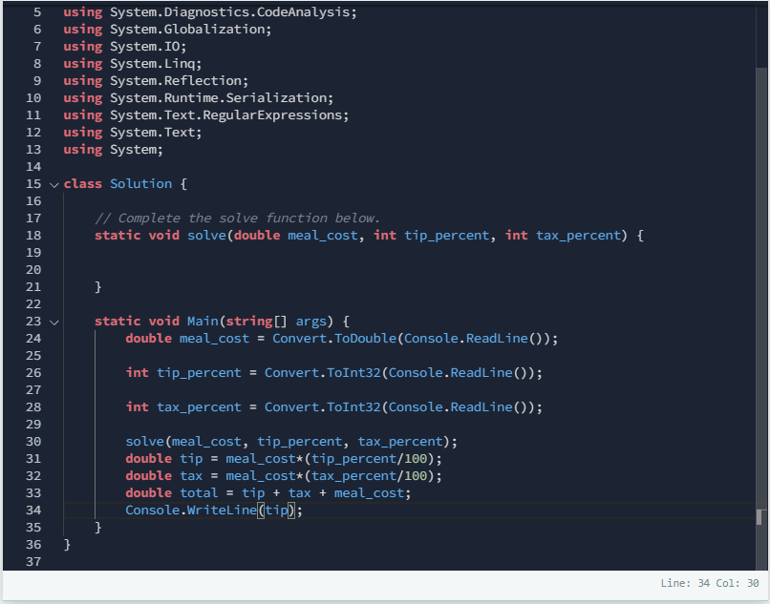770x604 pixels.
Task: Click the solve call on line 30
Action: 145,442
